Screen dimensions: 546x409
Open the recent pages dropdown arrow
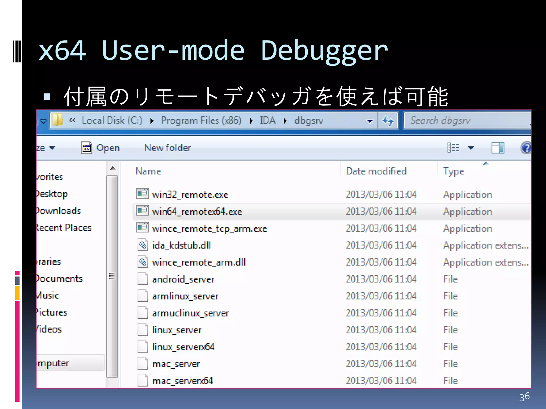click(43, 121)
